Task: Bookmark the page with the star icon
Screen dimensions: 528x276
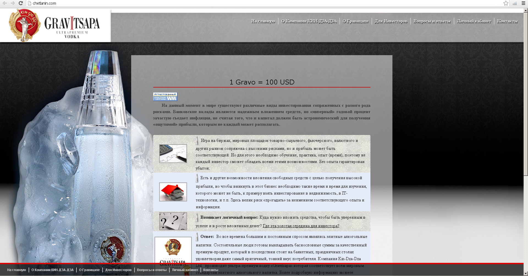Action: 506,3
